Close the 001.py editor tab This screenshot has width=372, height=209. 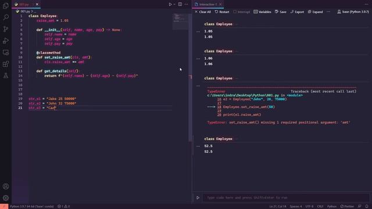pos(37,4)
